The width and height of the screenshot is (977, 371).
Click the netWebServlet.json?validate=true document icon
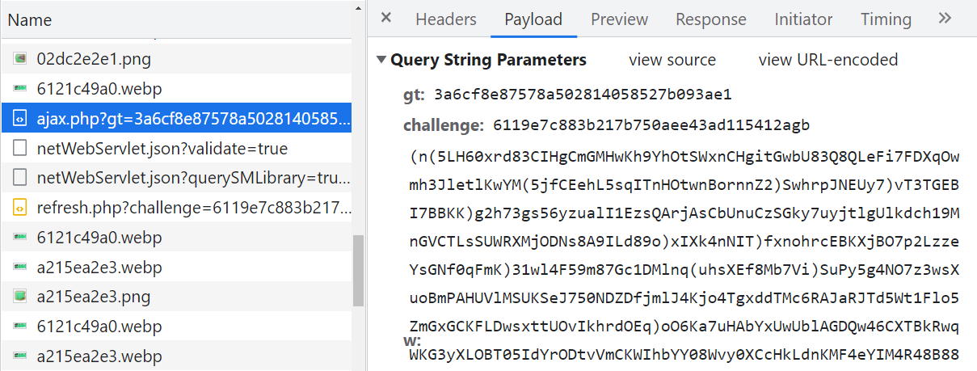[20, 149]
